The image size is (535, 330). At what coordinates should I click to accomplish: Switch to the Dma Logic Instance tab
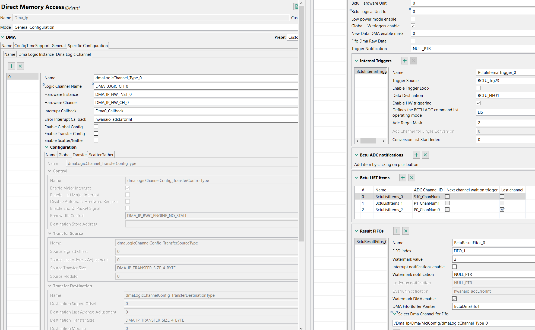coord(36,54)
